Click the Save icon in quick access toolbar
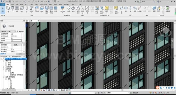 (x=10, y=2)
